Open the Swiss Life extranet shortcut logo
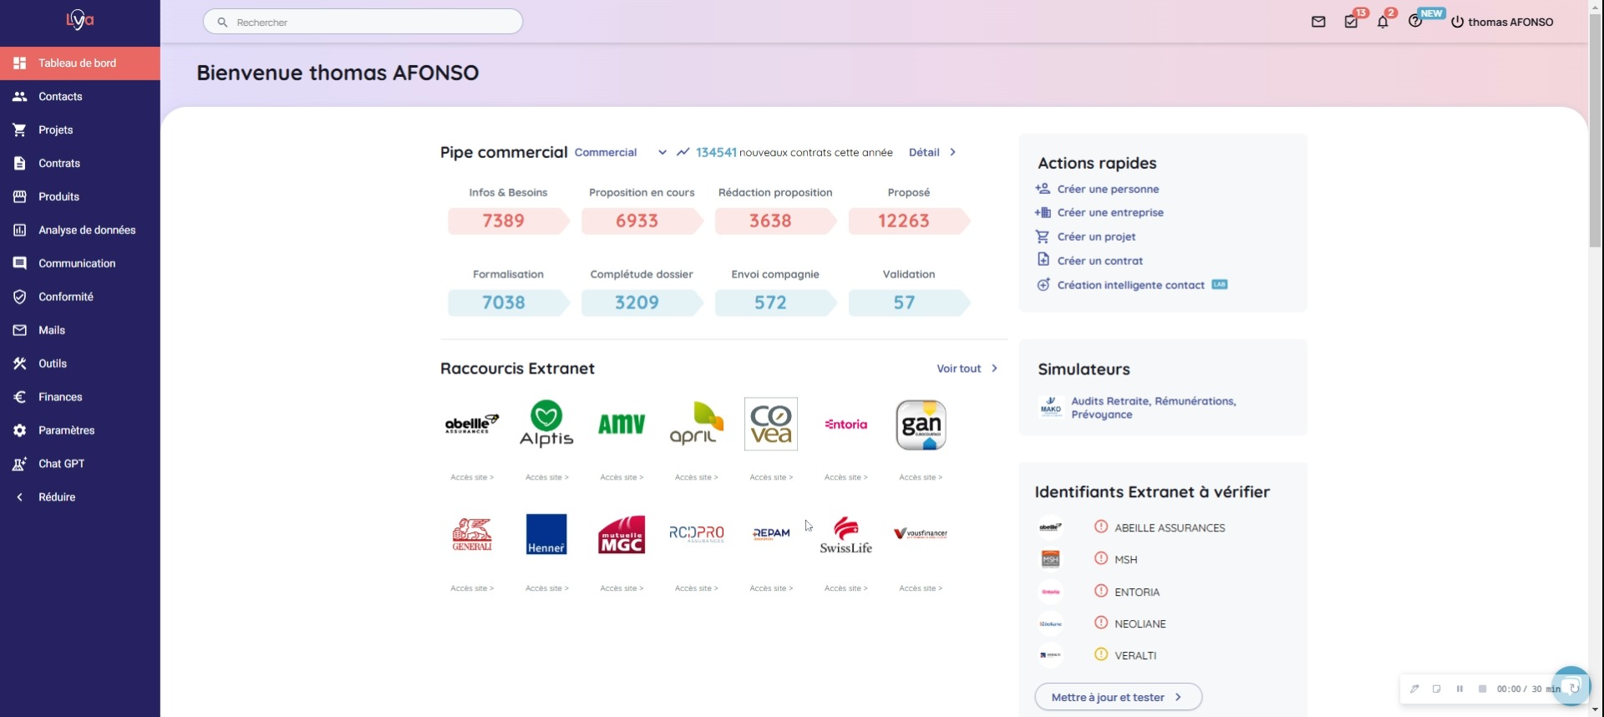 tap(845, 535)
